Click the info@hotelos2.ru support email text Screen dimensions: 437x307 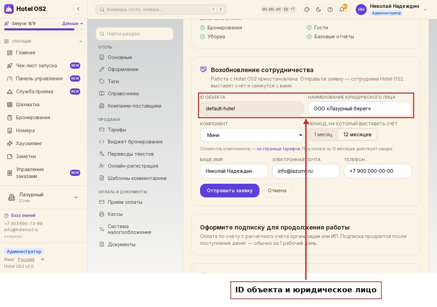coord(21,230)
